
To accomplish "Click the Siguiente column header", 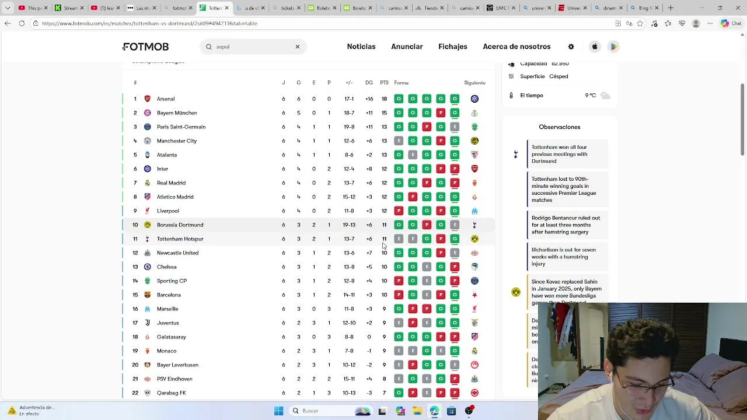I will click(474, 83).
